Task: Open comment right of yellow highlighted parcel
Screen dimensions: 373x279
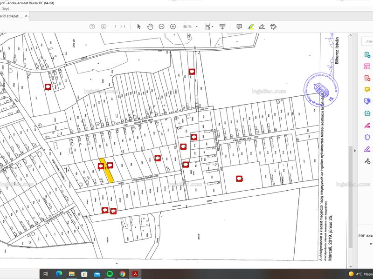Action: pyautogui.click(x=110, y=165)
